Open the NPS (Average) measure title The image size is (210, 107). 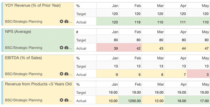pyautogui.click(x=18, y=32)
